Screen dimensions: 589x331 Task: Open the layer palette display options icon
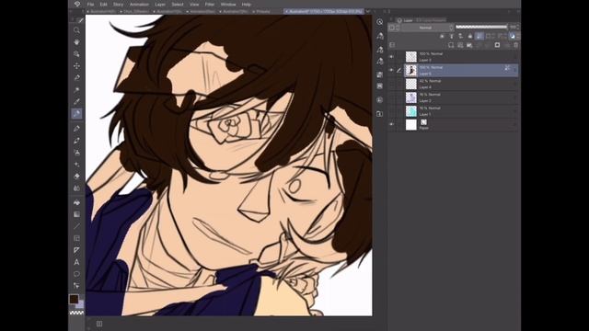(x=392, y=45)
